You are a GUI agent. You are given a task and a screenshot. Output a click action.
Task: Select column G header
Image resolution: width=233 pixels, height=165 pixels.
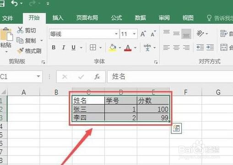(218, 92)
